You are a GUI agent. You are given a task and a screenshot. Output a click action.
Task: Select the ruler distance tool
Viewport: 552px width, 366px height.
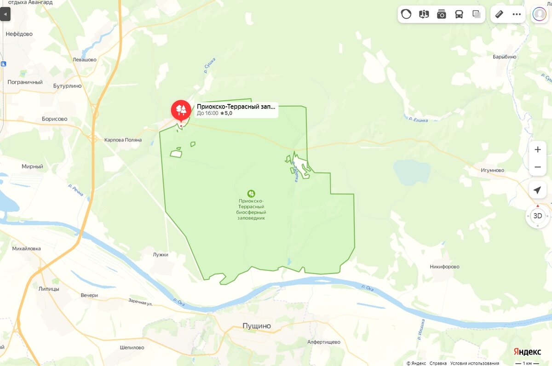[x=499, y=14]
